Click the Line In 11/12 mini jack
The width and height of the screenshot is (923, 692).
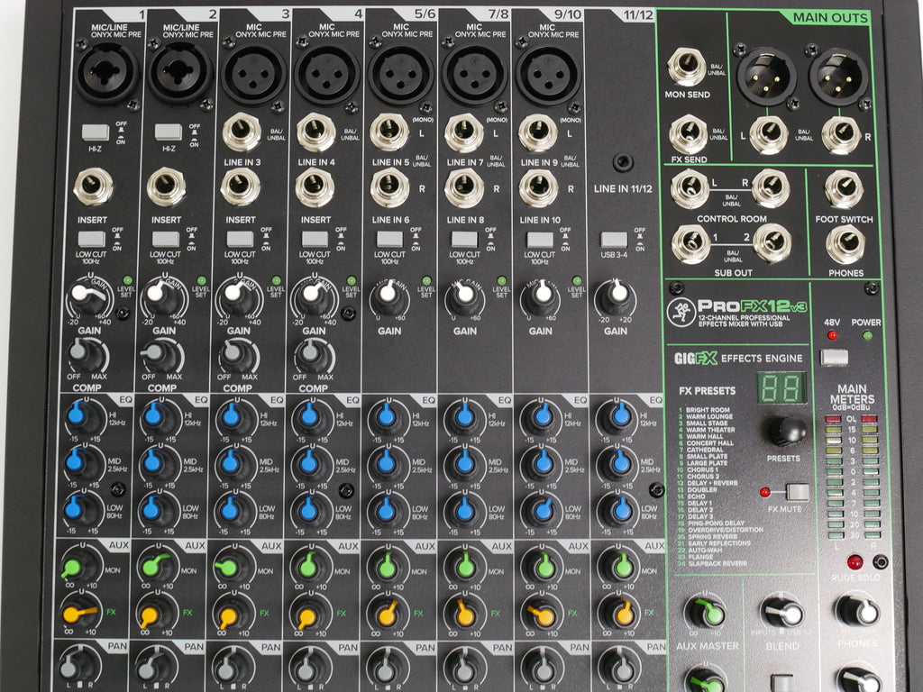[620, 164]
